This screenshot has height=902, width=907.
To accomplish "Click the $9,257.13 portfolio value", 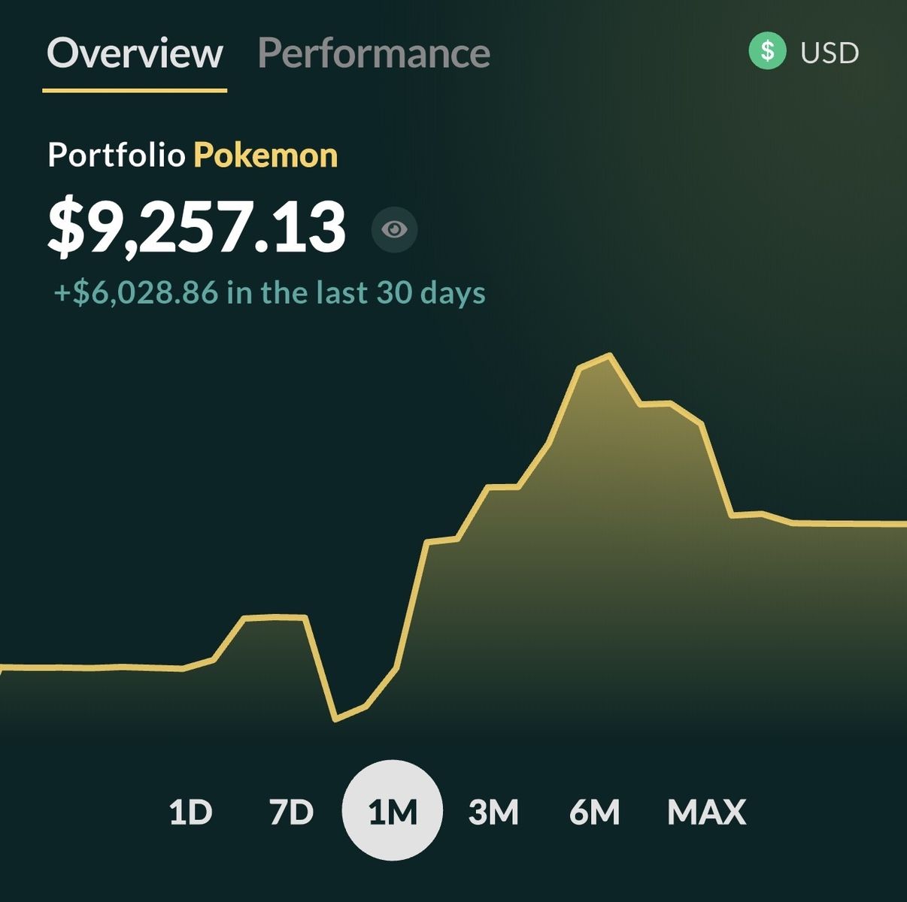I will (197, 227).
